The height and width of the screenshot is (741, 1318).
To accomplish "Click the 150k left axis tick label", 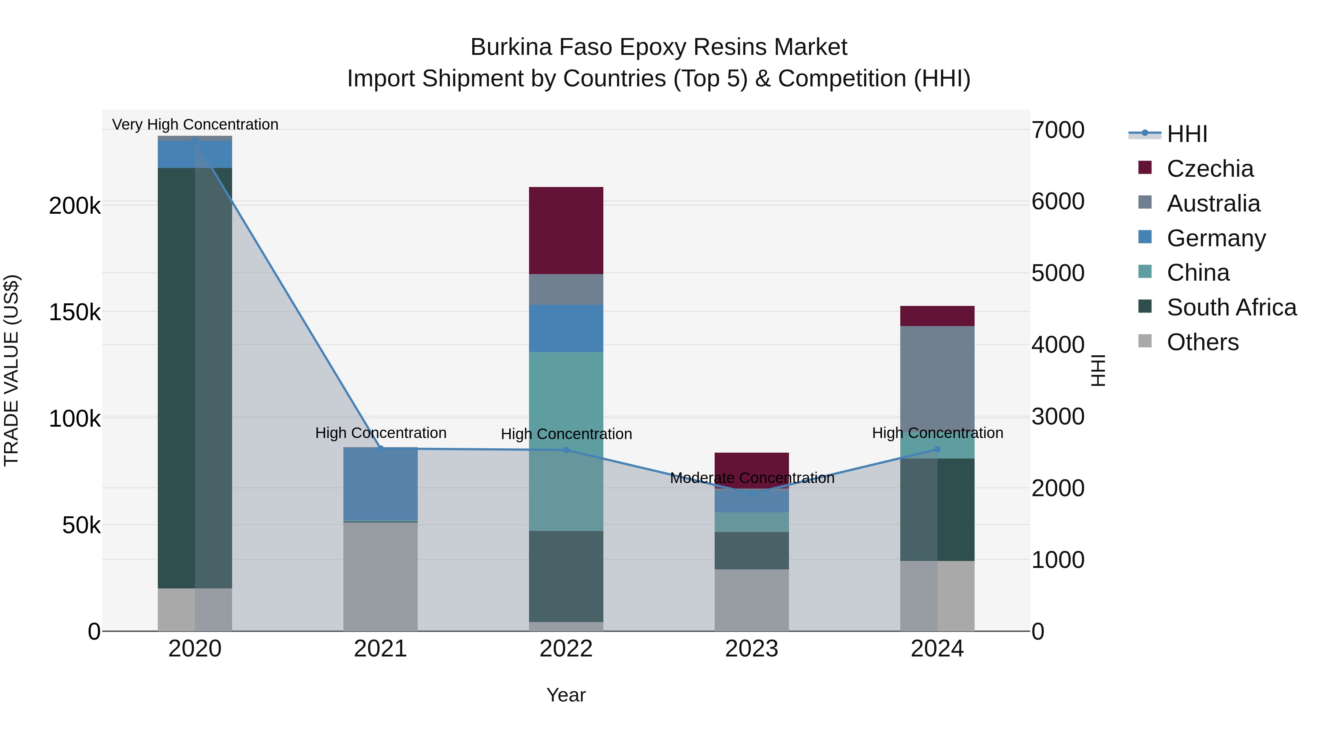I will [x=75, y=313].
